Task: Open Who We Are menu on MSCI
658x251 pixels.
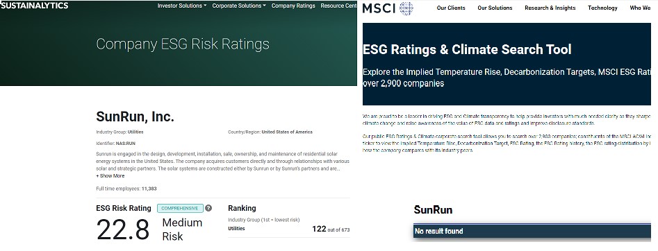Action: (641, 8)
